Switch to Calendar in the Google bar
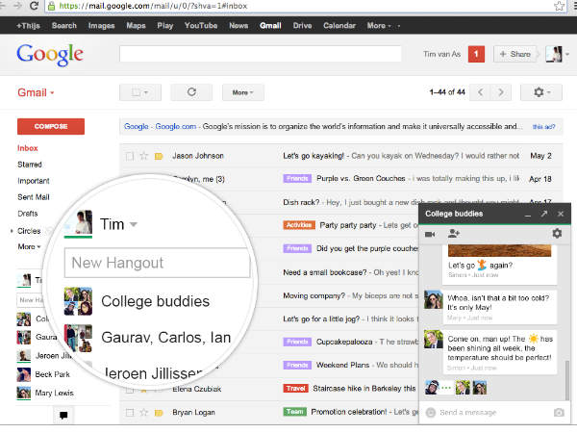Screen dimensions: 577x433 point(339,25)
